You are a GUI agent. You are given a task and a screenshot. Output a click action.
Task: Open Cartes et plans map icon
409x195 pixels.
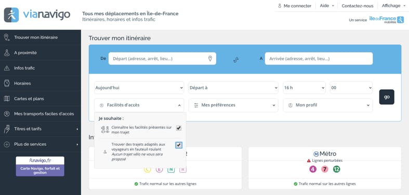(x=7, y=99)
